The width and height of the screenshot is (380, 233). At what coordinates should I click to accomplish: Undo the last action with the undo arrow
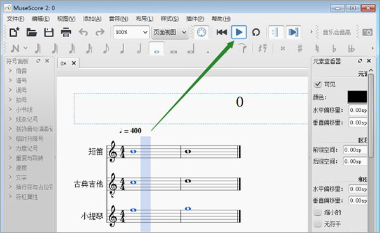point(83,32)
